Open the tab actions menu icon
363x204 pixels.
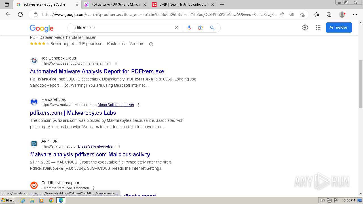tap(7, 5)
